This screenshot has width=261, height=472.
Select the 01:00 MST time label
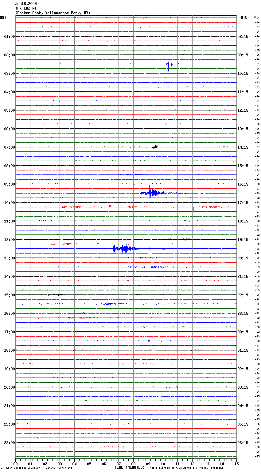(x=10, y=37)
